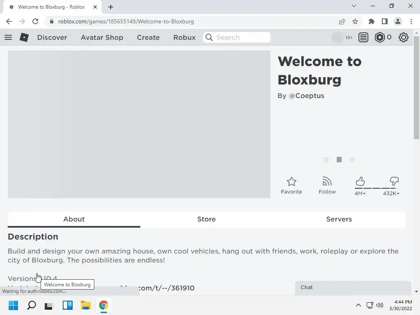The width and height of the screenshot is (420, 315).
Task: Click the browser address bar URL
Action: click(x=126, y=21)
